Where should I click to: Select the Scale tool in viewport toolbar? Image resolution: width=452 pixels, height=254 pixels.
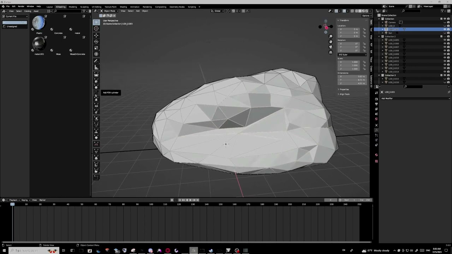coord(96,48)
